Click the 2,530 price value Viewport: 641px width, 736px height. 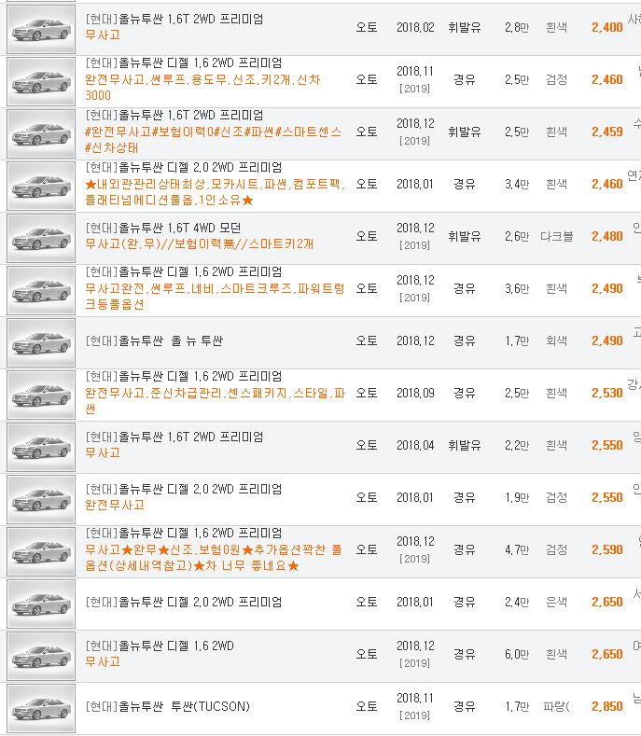(x=606, y=394)
